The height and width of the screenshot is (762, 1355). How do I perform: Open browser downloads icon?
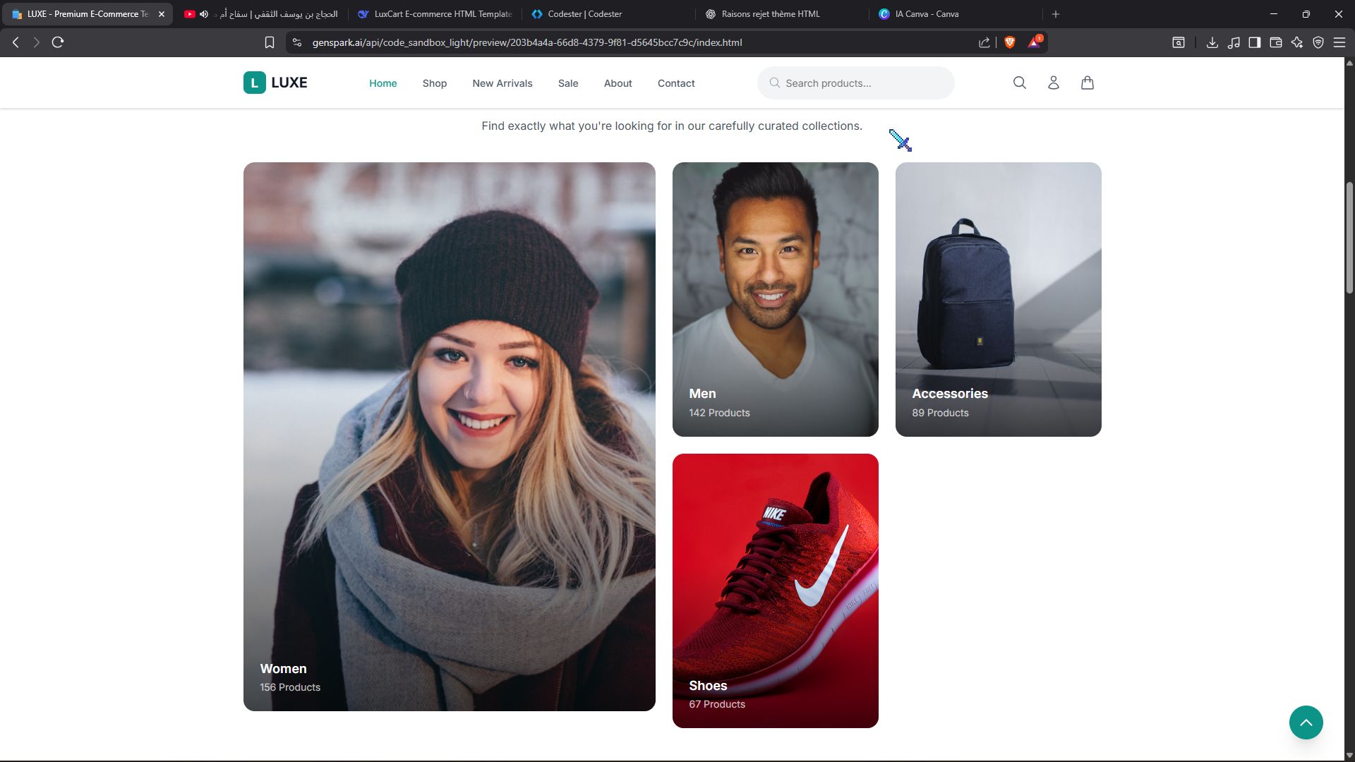1212,42
